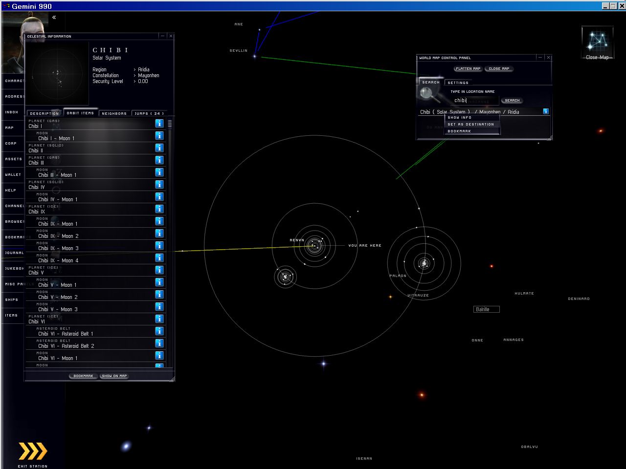The width and height of the screenshot is (626, 469).
Task: Show info for Chibi IX - Moon 1
Action: coord(159,221)
